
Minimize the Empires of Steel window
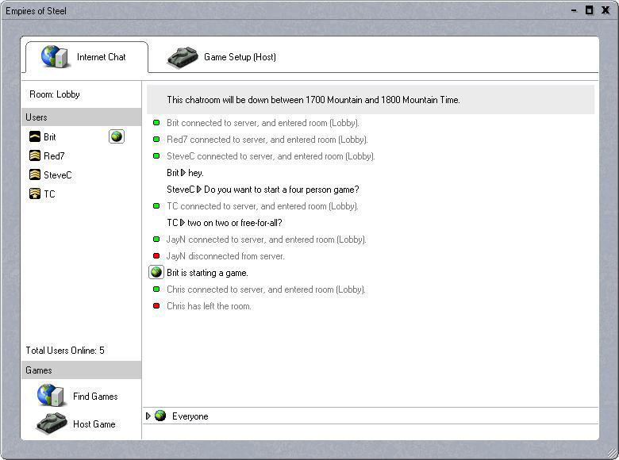click(x=574, y=10)
